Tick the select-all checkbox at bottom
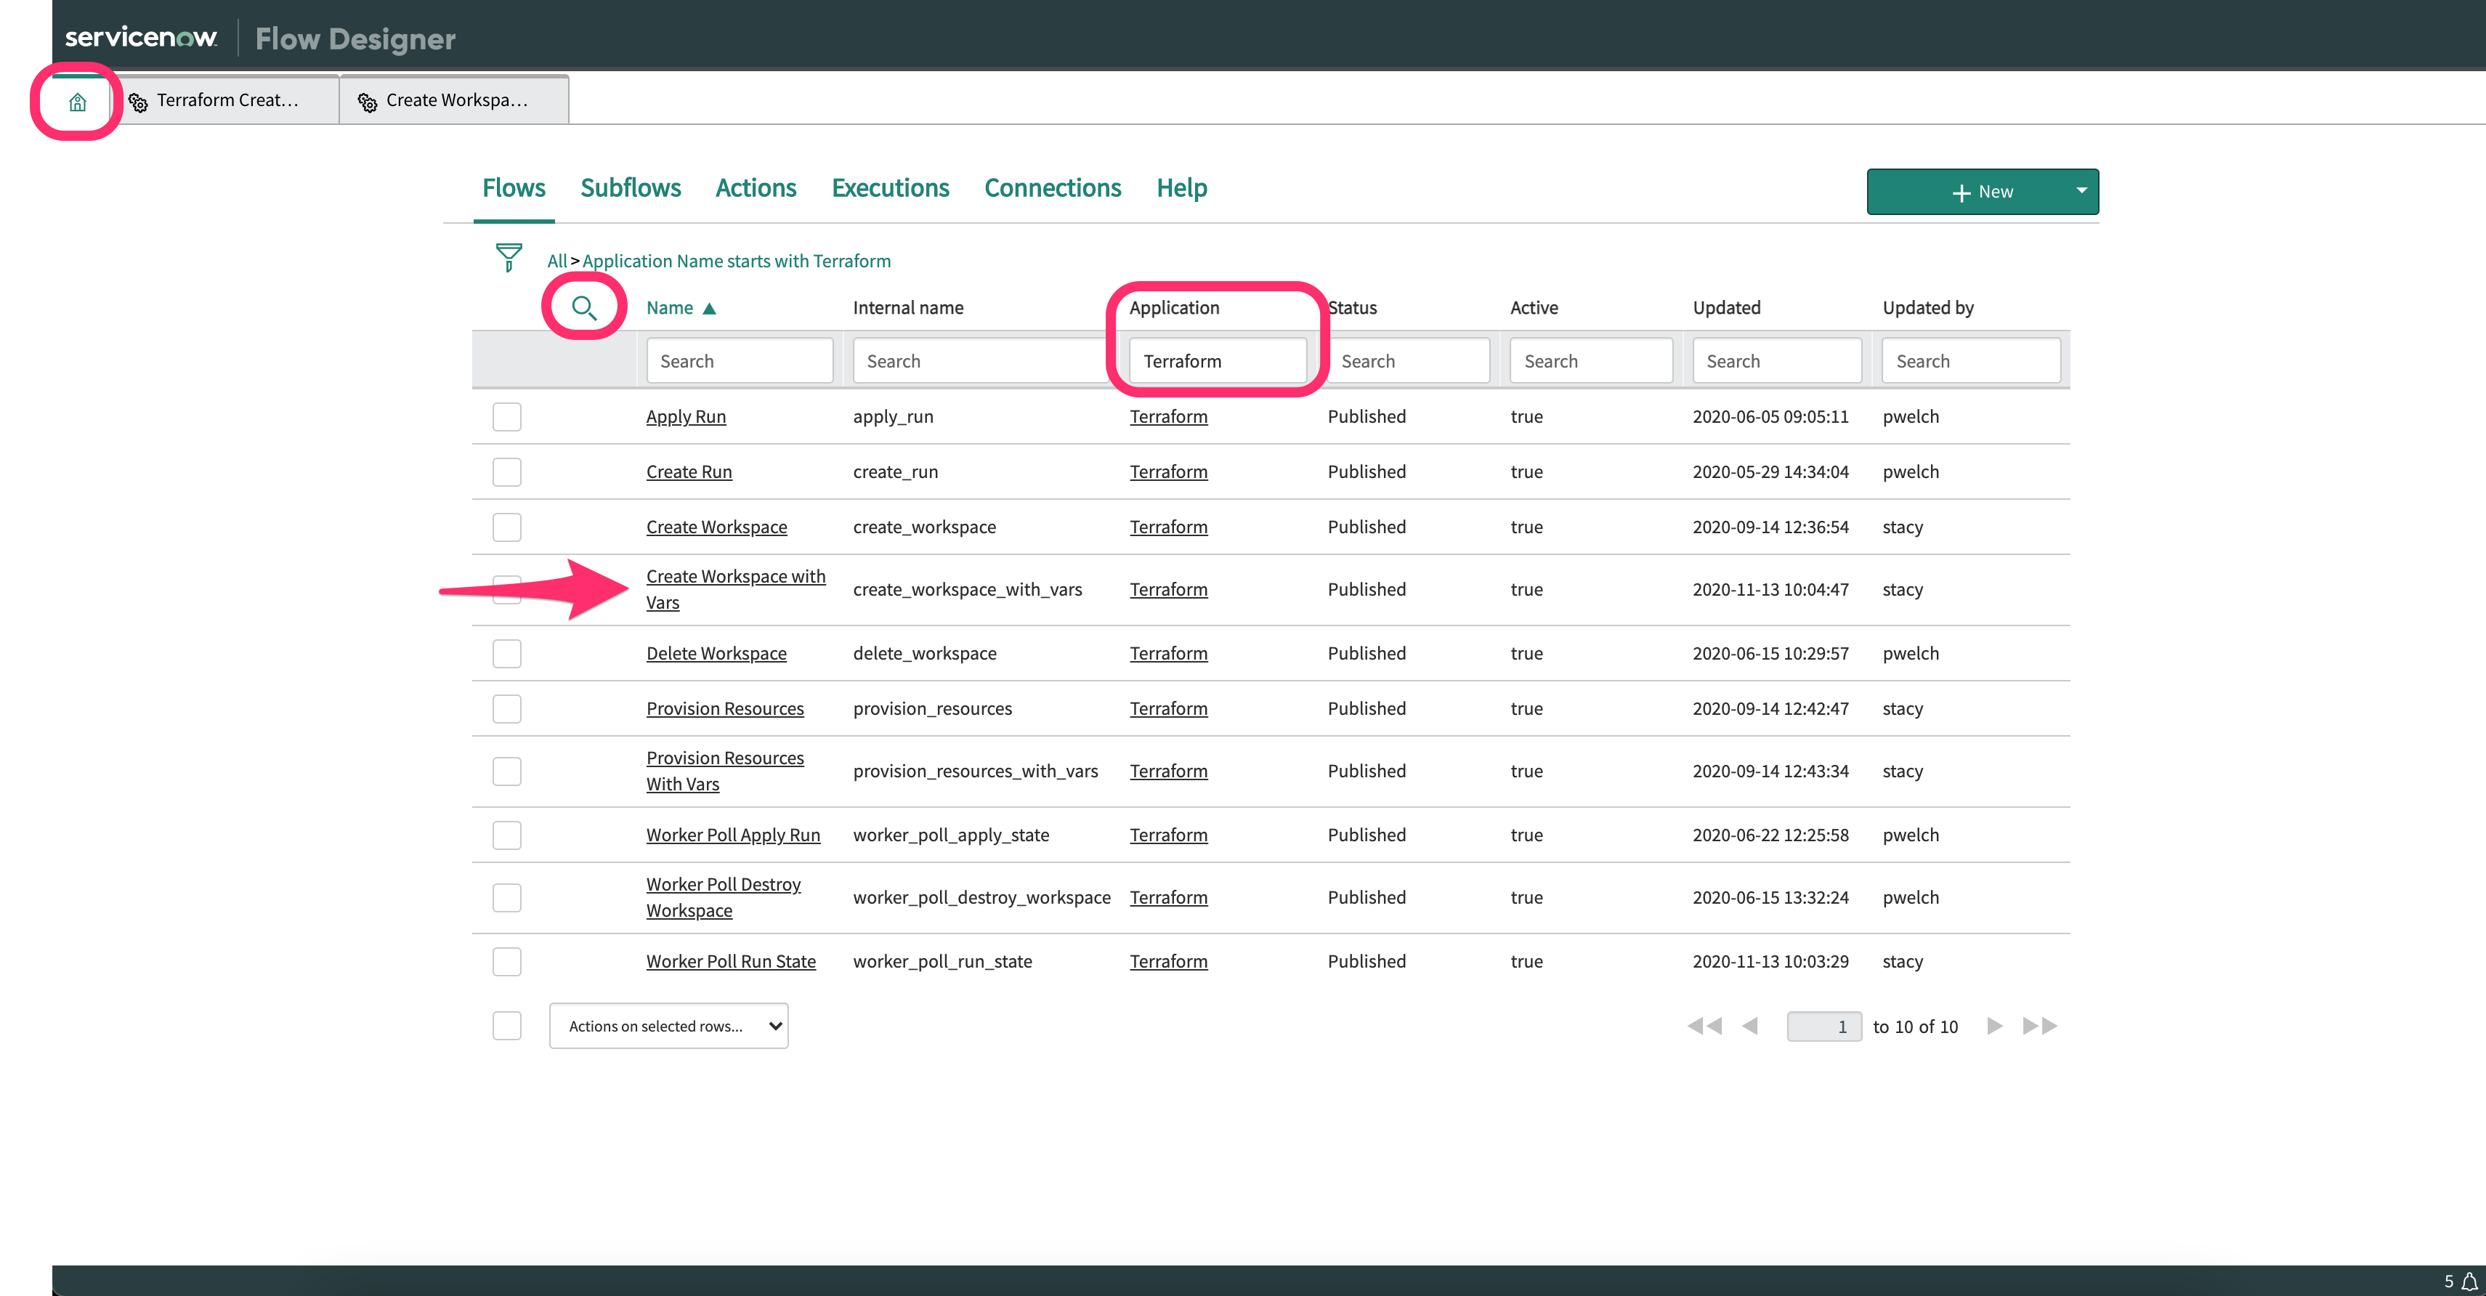Screen dimensions: 2486x1296 pos(506,1026)
